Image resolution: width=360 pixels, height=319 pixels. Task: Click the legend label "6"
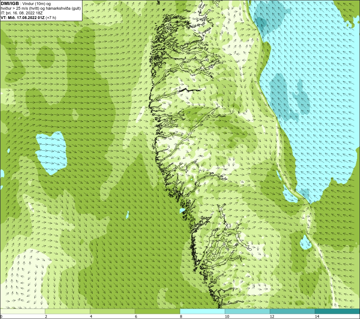tap(136, 316)
